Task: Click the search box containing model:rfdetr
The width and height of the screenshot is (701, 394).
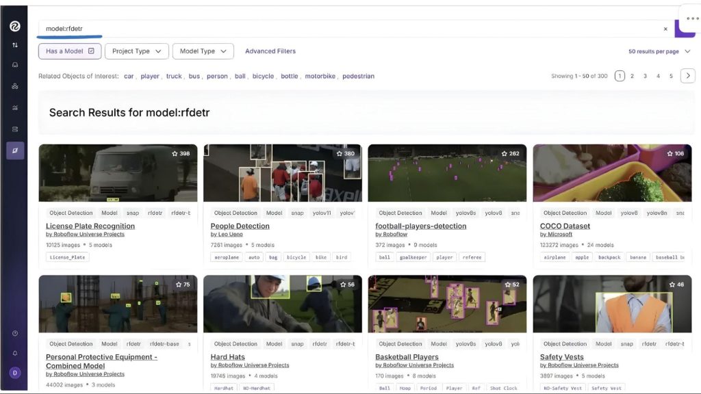Action: click(x=342, y=29)
